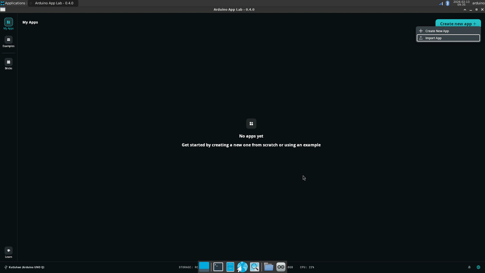Click the Kutluhan (Arduino UNO Q) board status
Image resolution: width=485 pixels, height=273 pixels.
(x=24, y=267)
